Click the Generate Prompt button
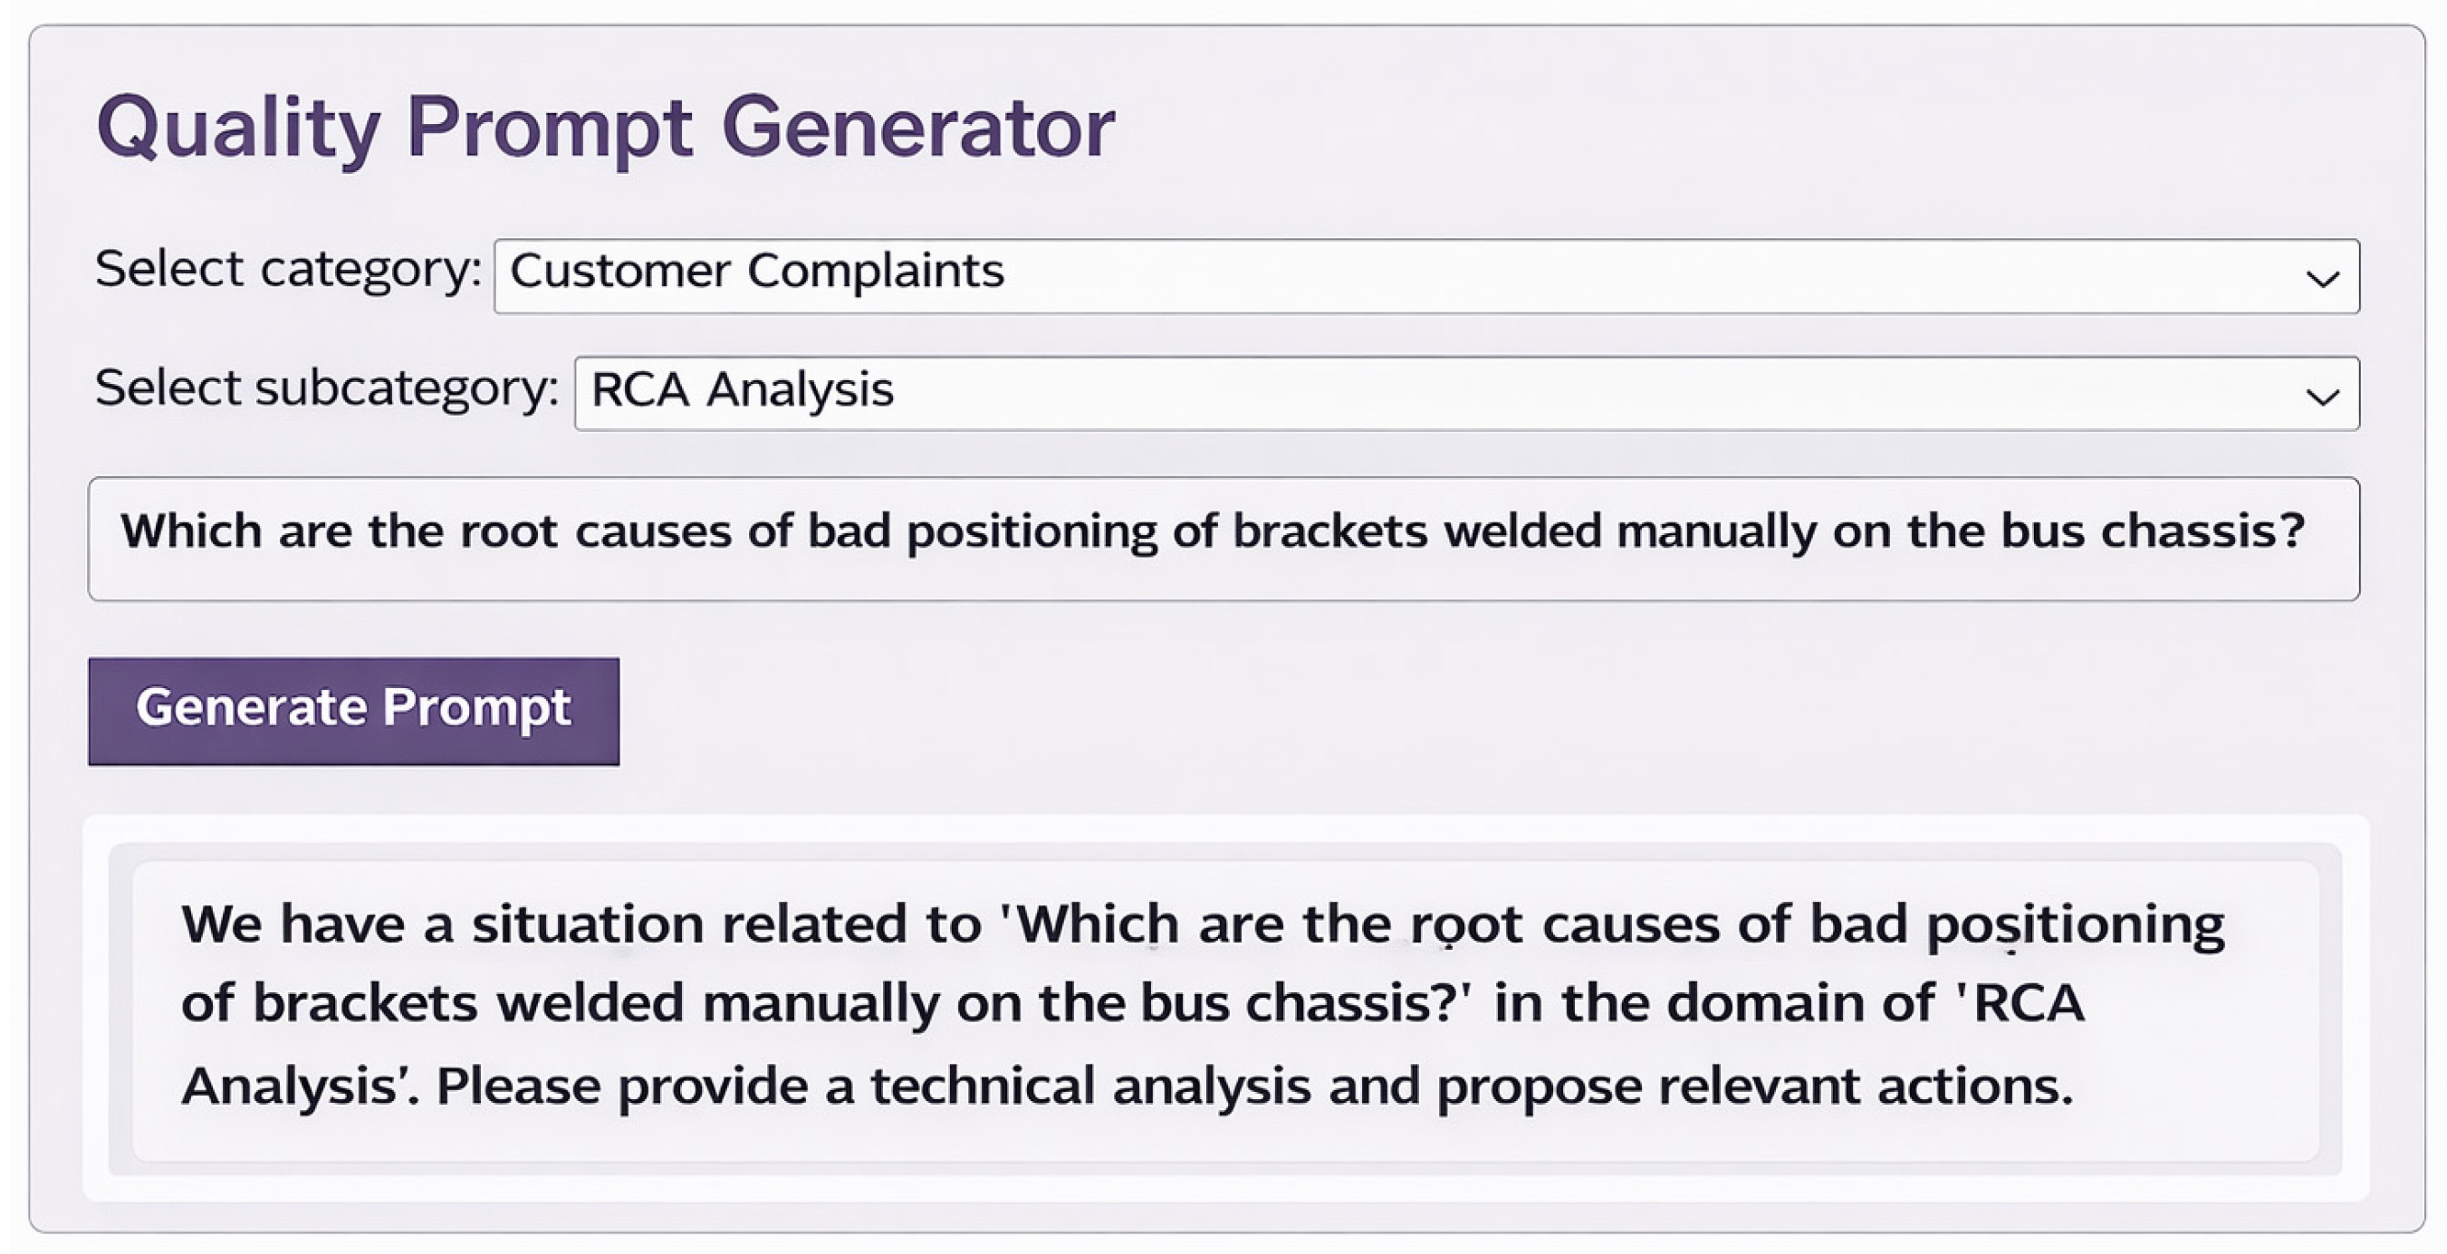This screenshot has height=1254, width=2447. tap(353, 711)
